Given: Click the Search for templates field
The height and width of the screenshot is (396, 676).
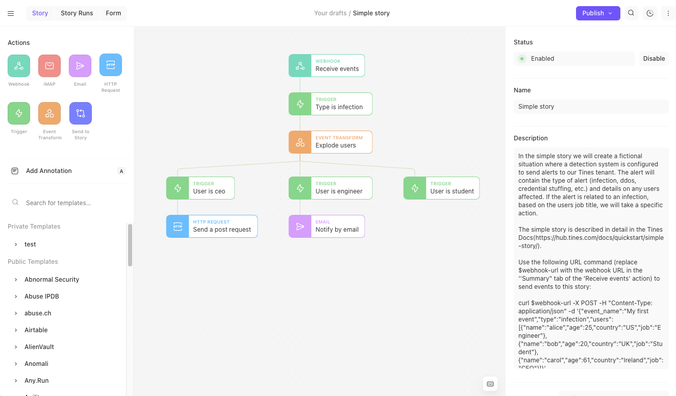Looking at the screenshot, I should (67, 203).
